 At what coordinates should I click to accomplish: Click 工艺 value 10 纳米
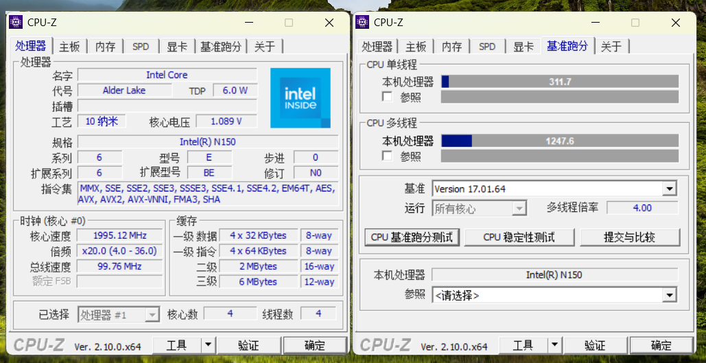(102, 121)
